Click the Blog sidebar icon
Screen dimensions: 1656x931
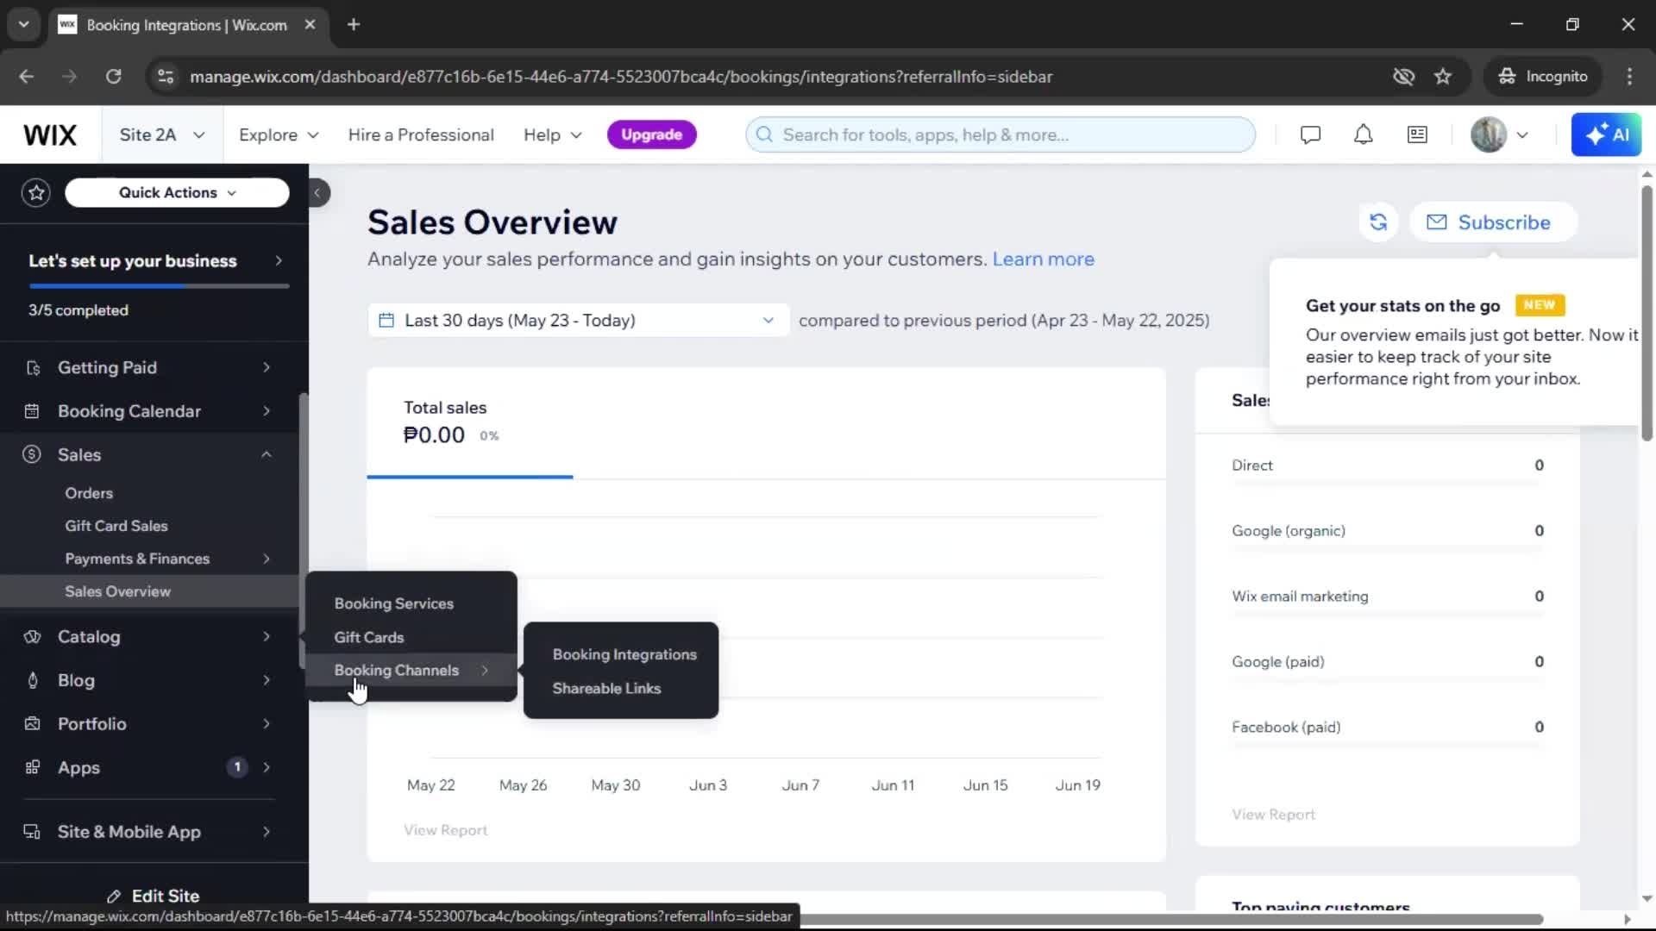(x=33, y=680)
